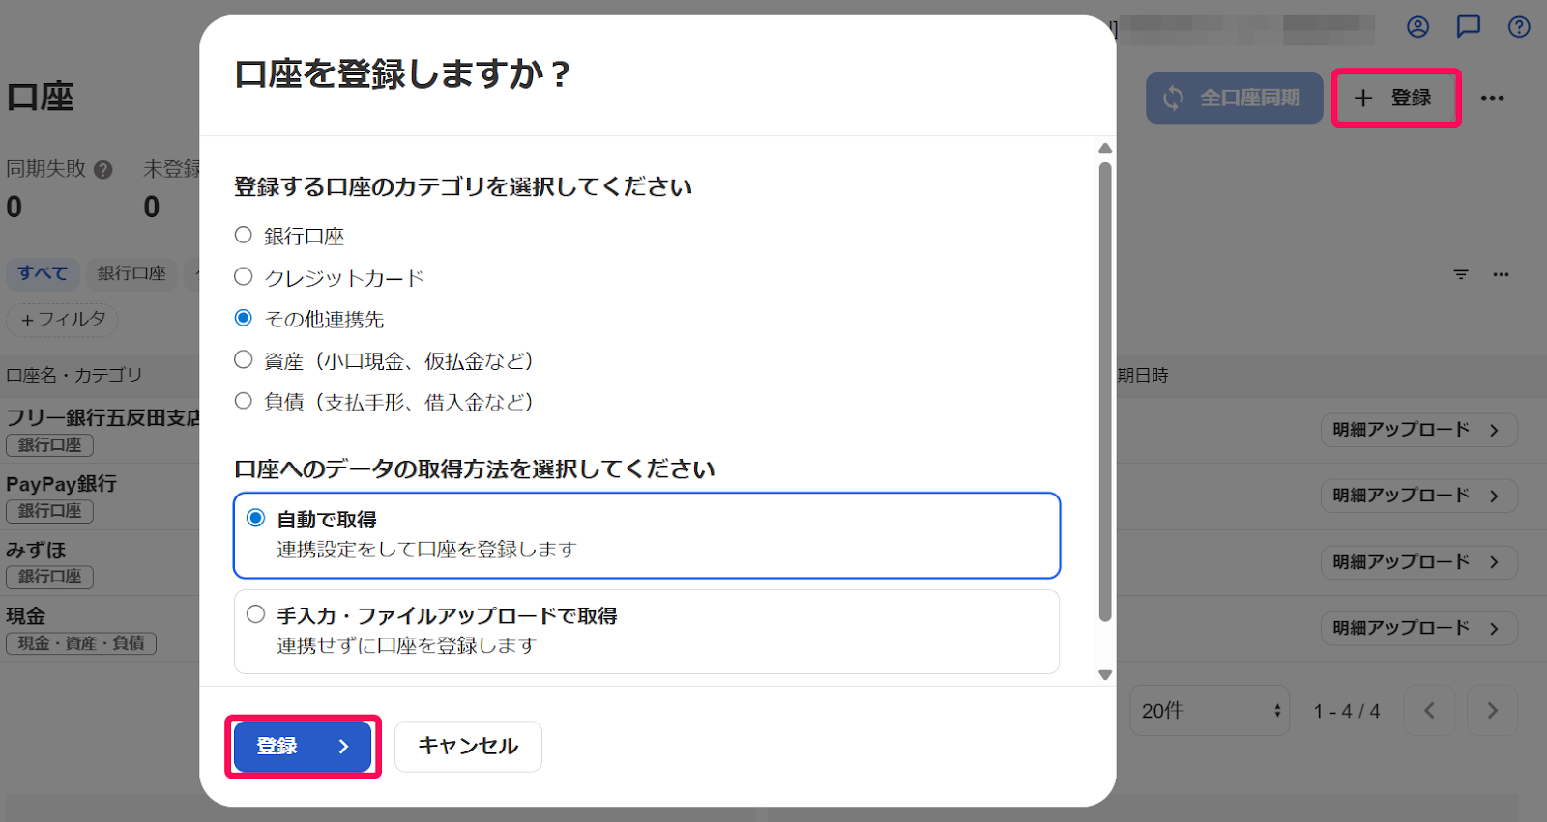The width and height of the screenshot is (1547, 822).
Task: Expand 明細アップロード for PayPay銀行
Action: [x=1417, y=496]
